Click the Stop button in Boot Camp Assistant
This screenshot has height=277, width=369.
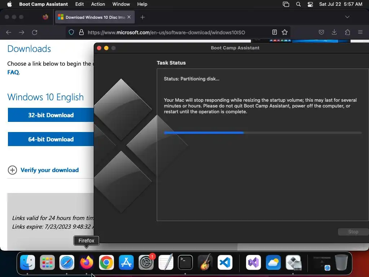point(353,232)
